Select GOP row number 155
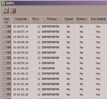This screenshot has height=99, width=107. coord(6,84)
